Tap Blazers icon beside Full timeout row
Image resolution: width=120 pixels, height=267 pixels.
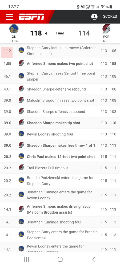(21, 167)
